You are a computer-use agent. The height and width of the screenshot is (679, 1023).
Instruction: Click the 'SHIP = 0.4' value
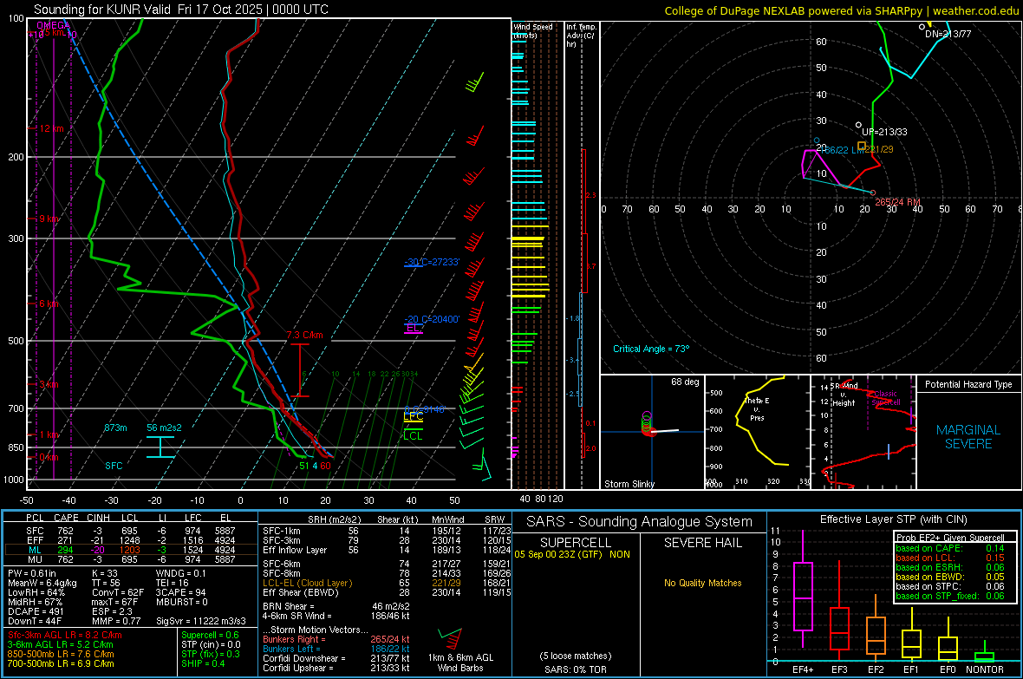click(203, 663)
